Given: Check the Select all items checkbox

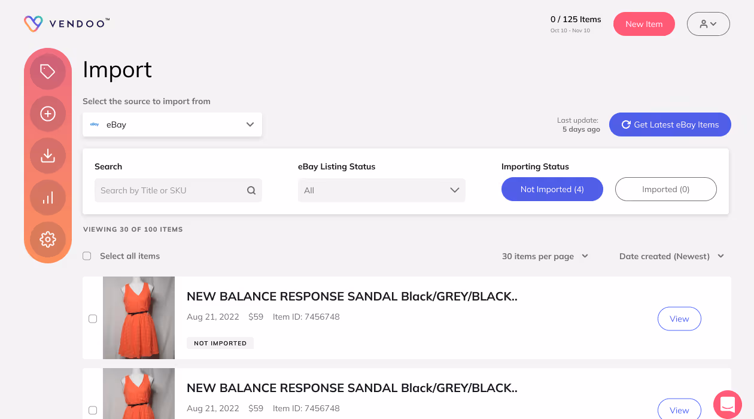Looking at the screenshot, I should pos(87,256).
